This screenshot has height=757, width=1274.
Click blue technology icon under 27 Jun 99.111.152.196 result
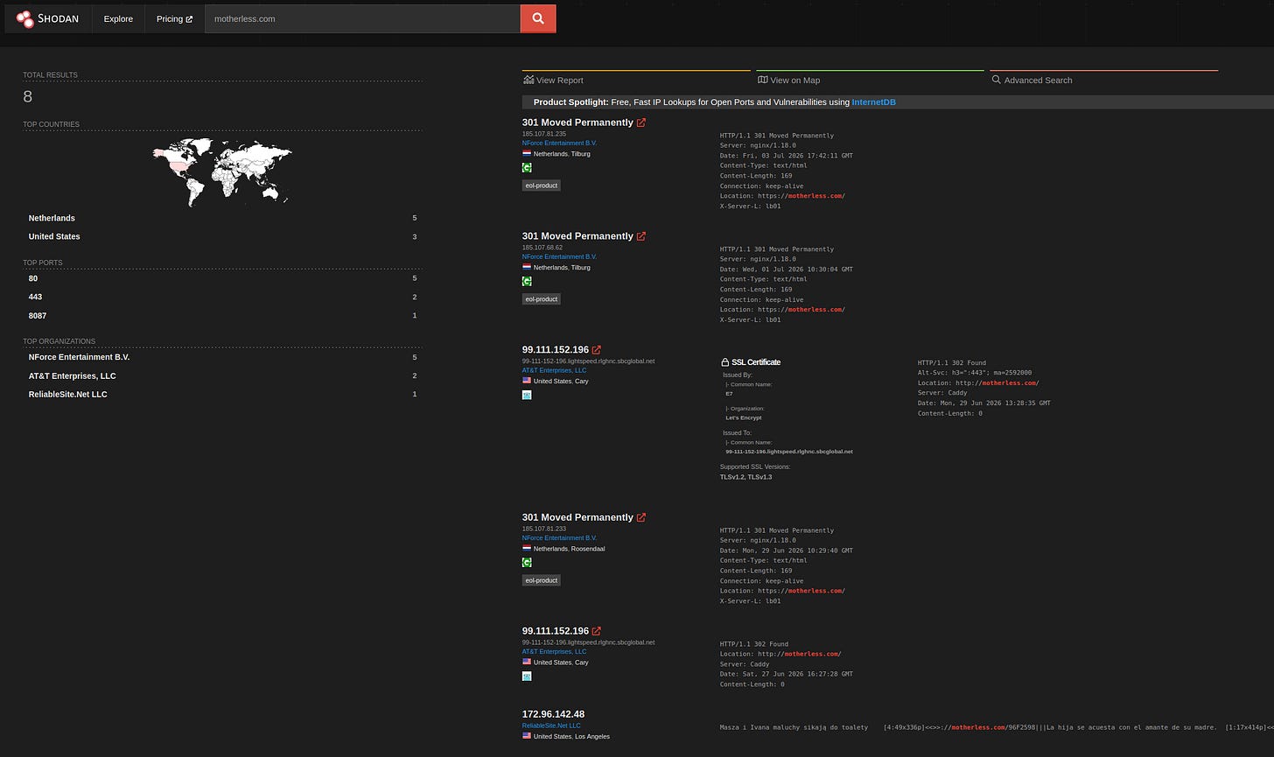tap(527, 676)
